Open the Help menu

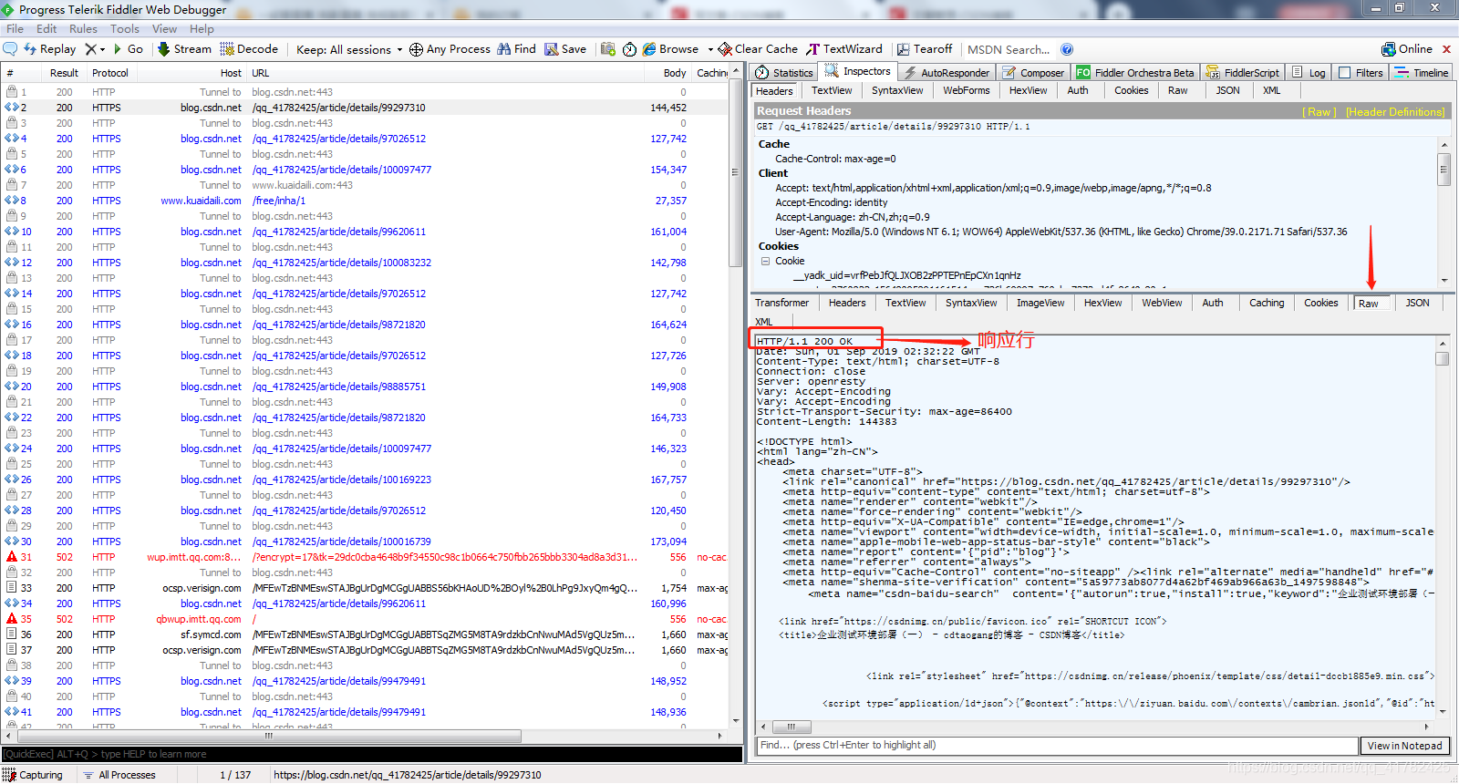tap(202, 29)
